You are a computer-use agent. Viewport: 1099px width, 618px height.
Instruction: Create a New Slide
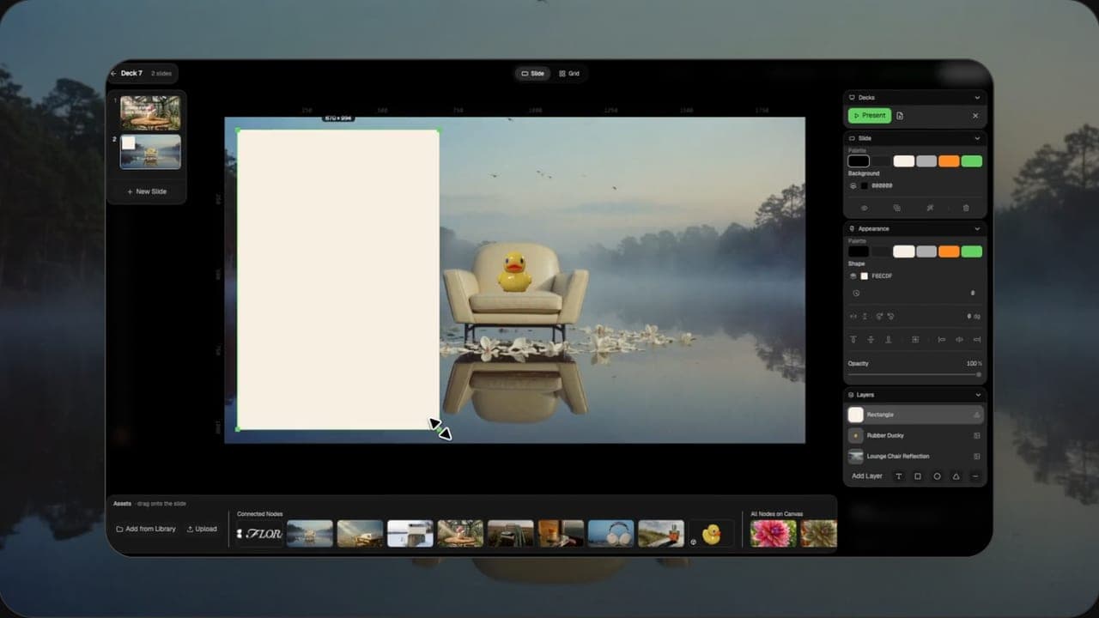147,191
